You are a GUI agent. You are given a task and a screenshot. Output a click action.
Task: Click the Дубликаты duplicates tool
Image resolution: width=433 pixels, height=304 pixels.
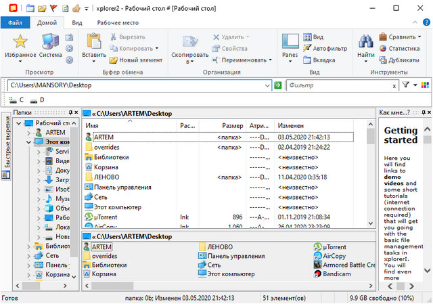coord(399,60)
